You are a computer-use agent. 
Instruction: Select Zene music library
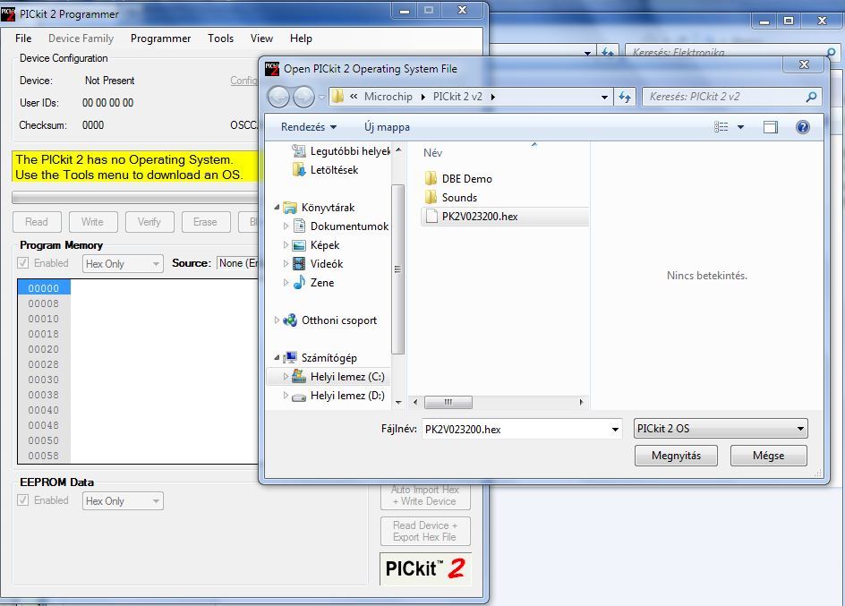(313, 283)
